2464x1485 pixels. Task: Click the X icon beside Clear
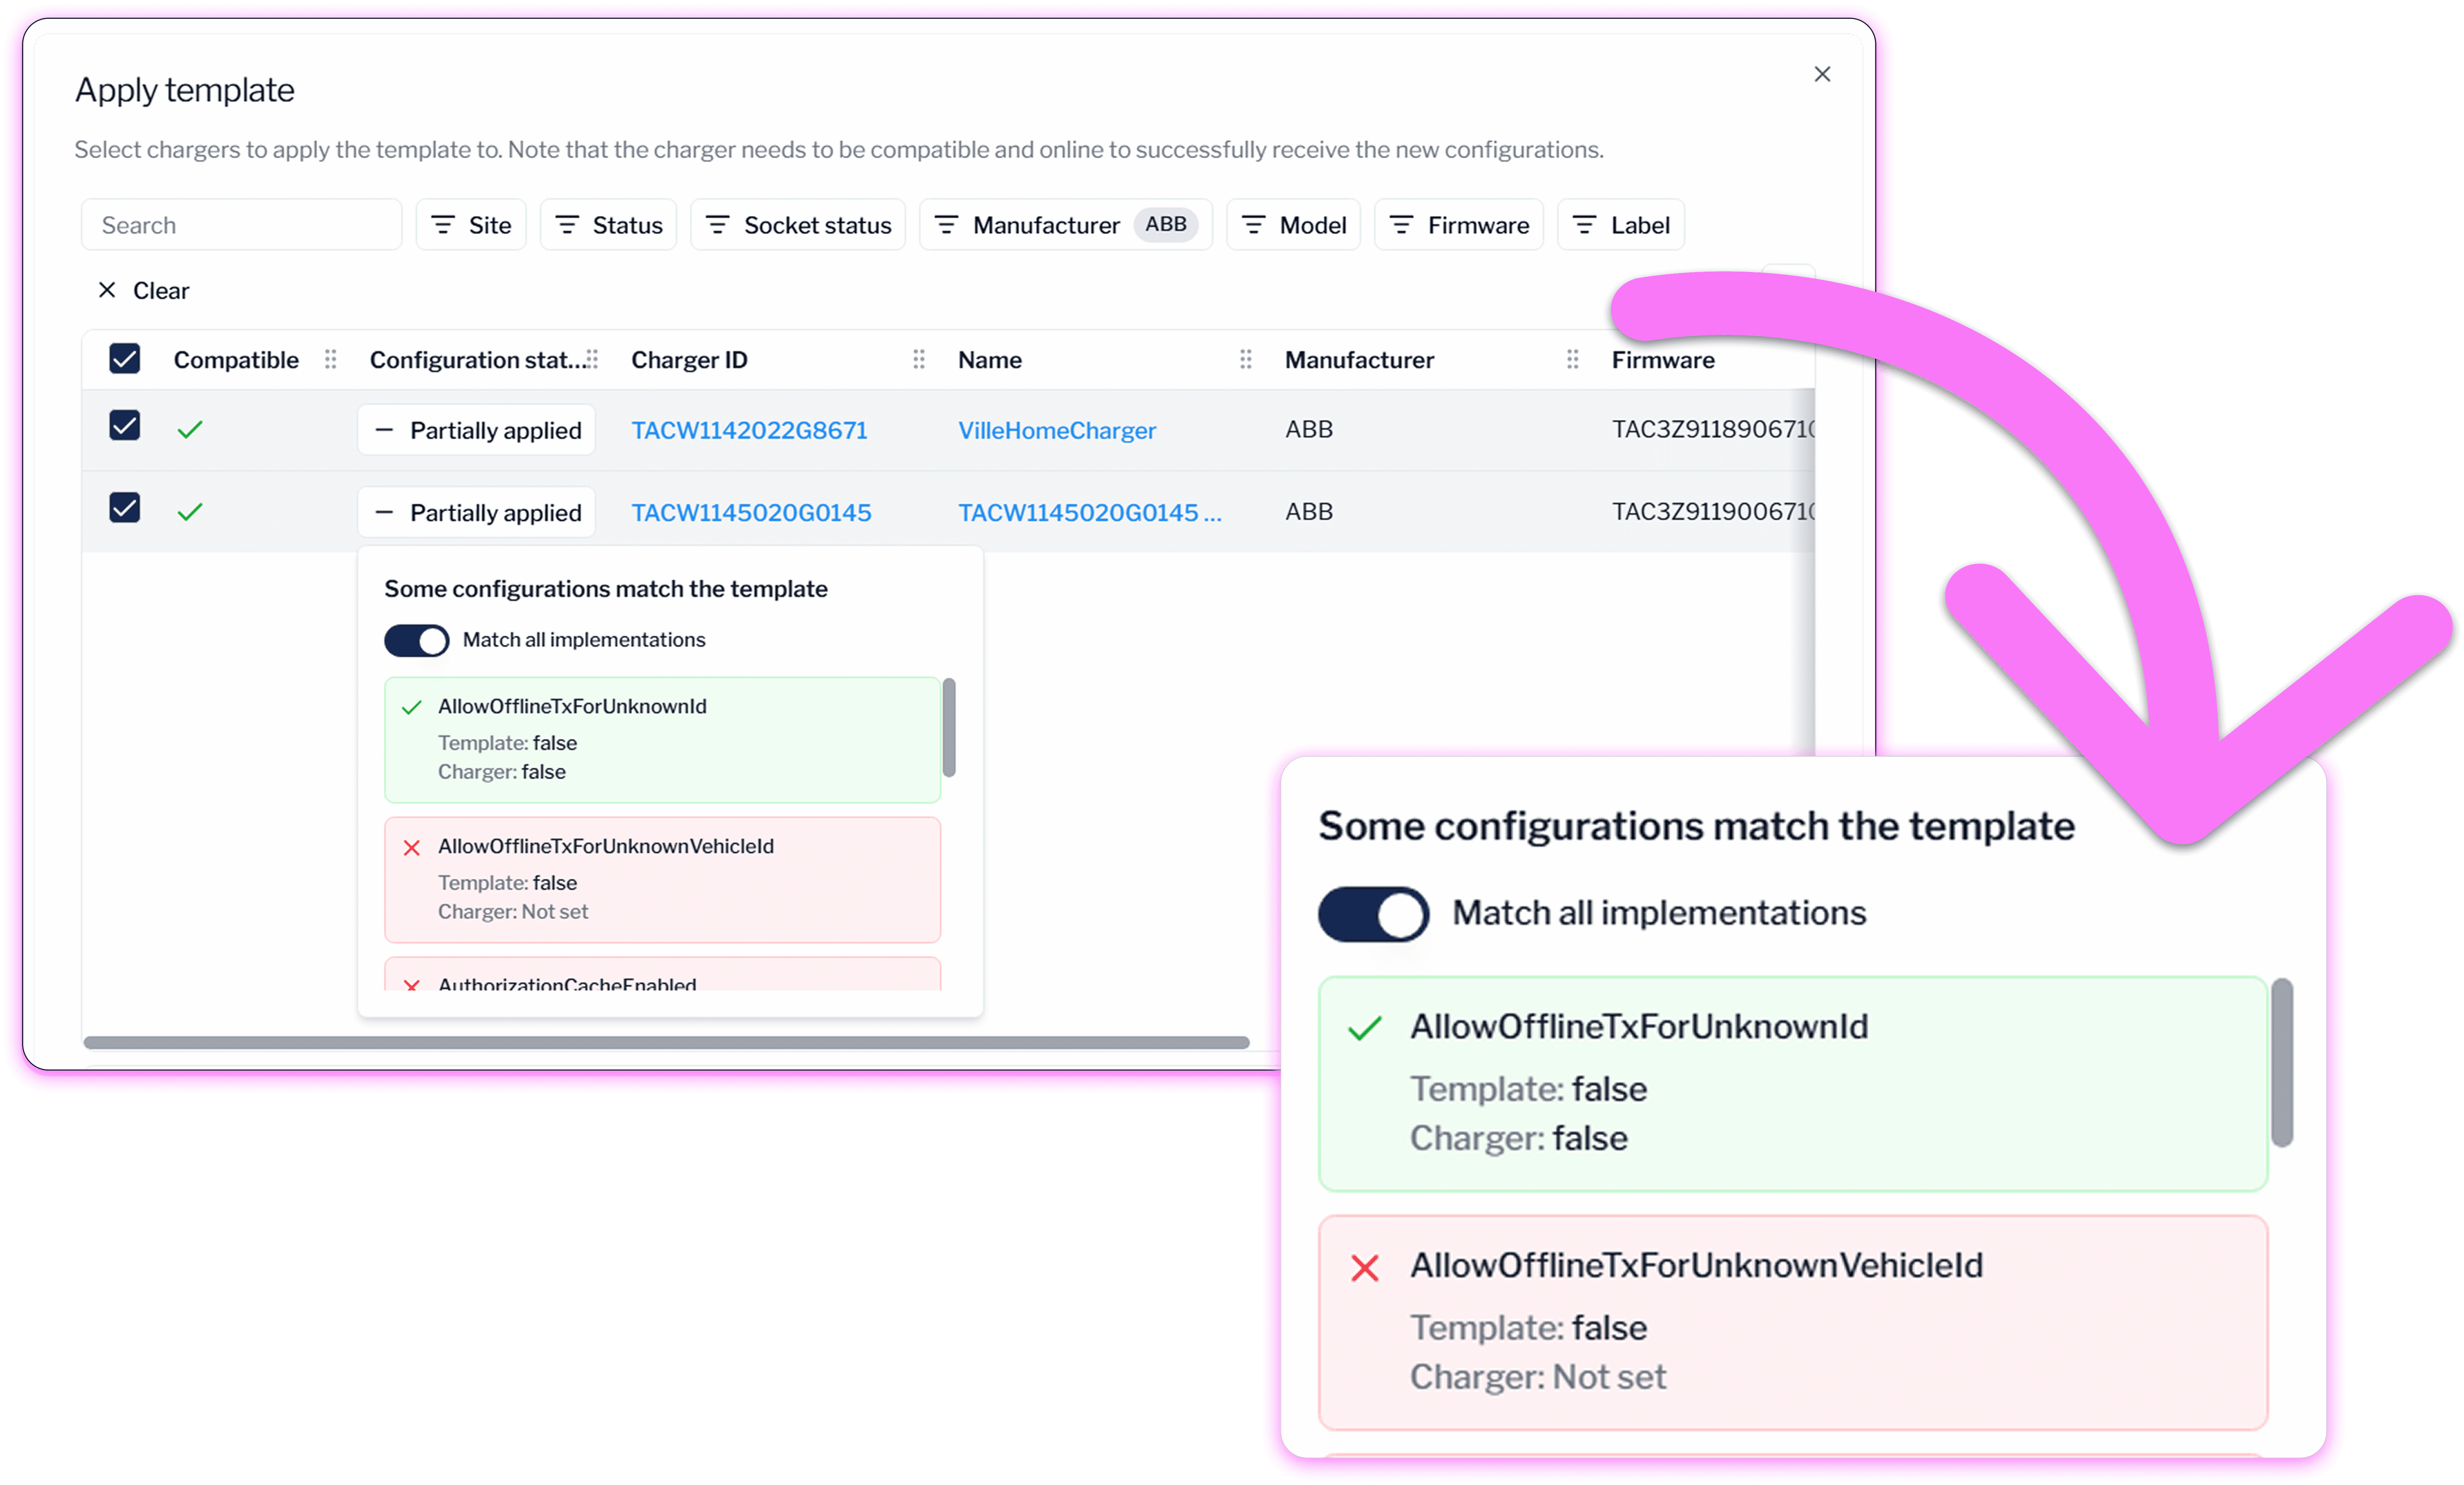pos(107,290)
